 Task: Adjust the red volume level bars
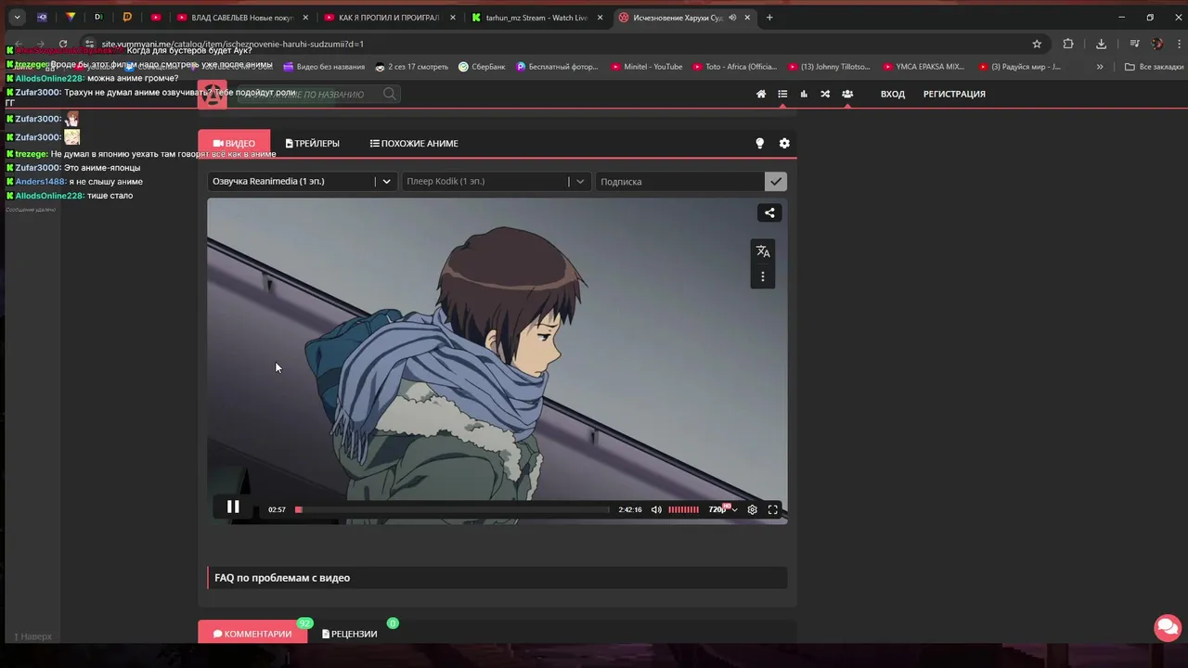(684, 509)
